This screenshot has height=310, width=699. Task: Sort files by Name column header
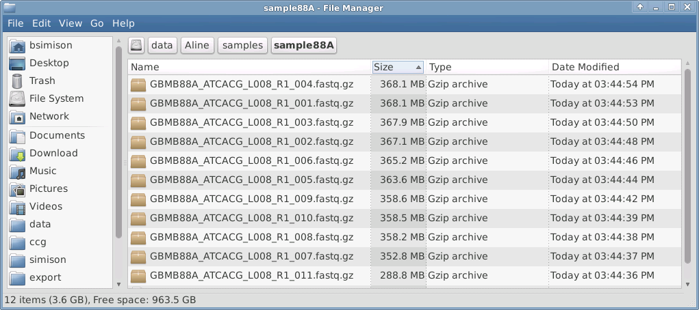[249, 67]
